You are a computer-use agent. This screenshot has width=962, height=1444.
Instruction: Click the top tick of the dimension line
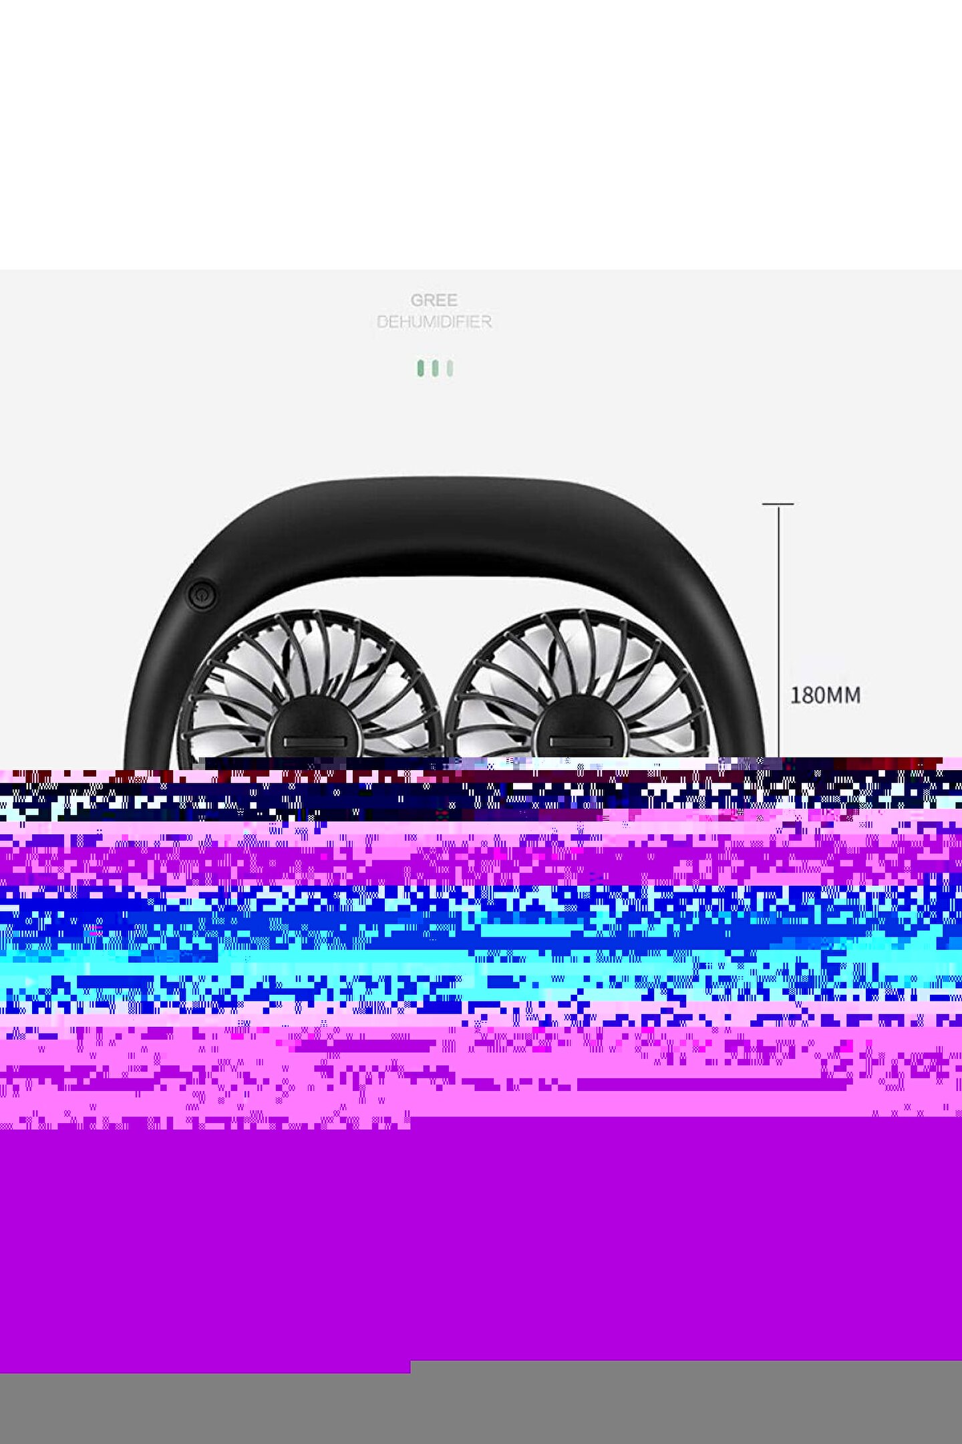[778, 504]
